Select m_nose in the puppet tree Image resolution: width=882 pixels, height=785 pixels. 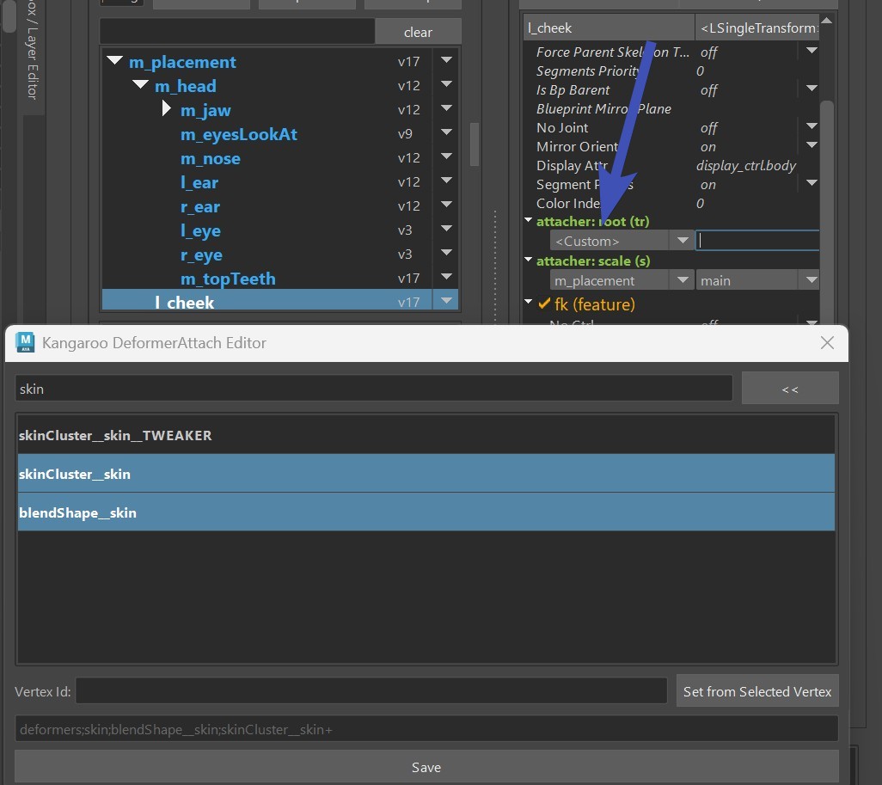[210, 158]
